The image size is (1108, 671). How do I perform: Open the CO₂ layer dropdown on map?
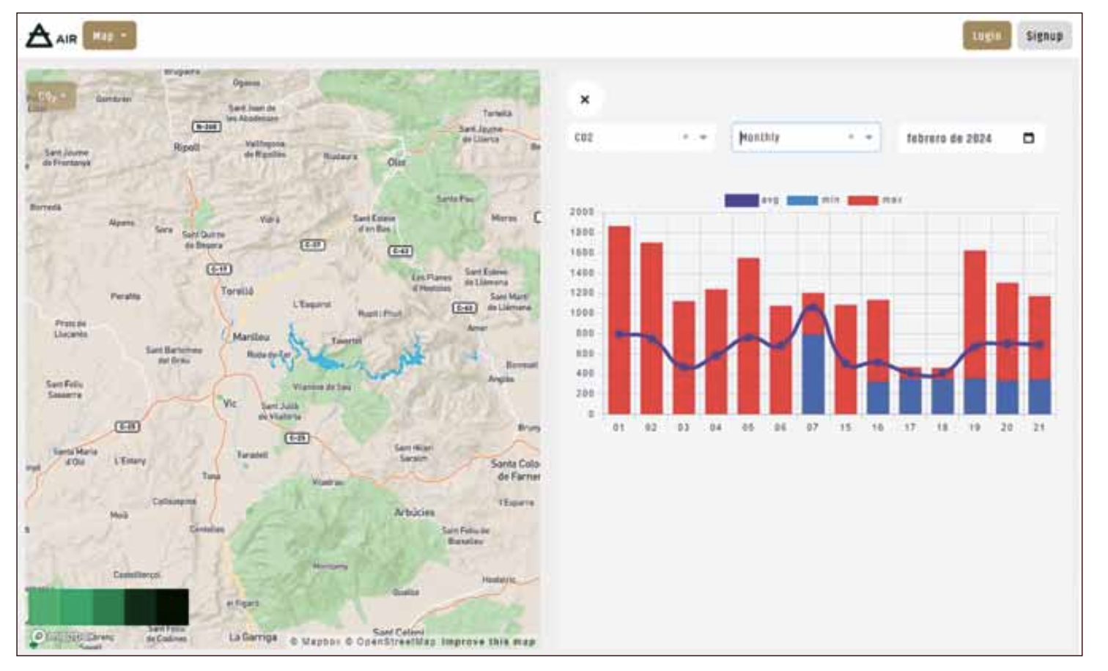click(51, 96)
